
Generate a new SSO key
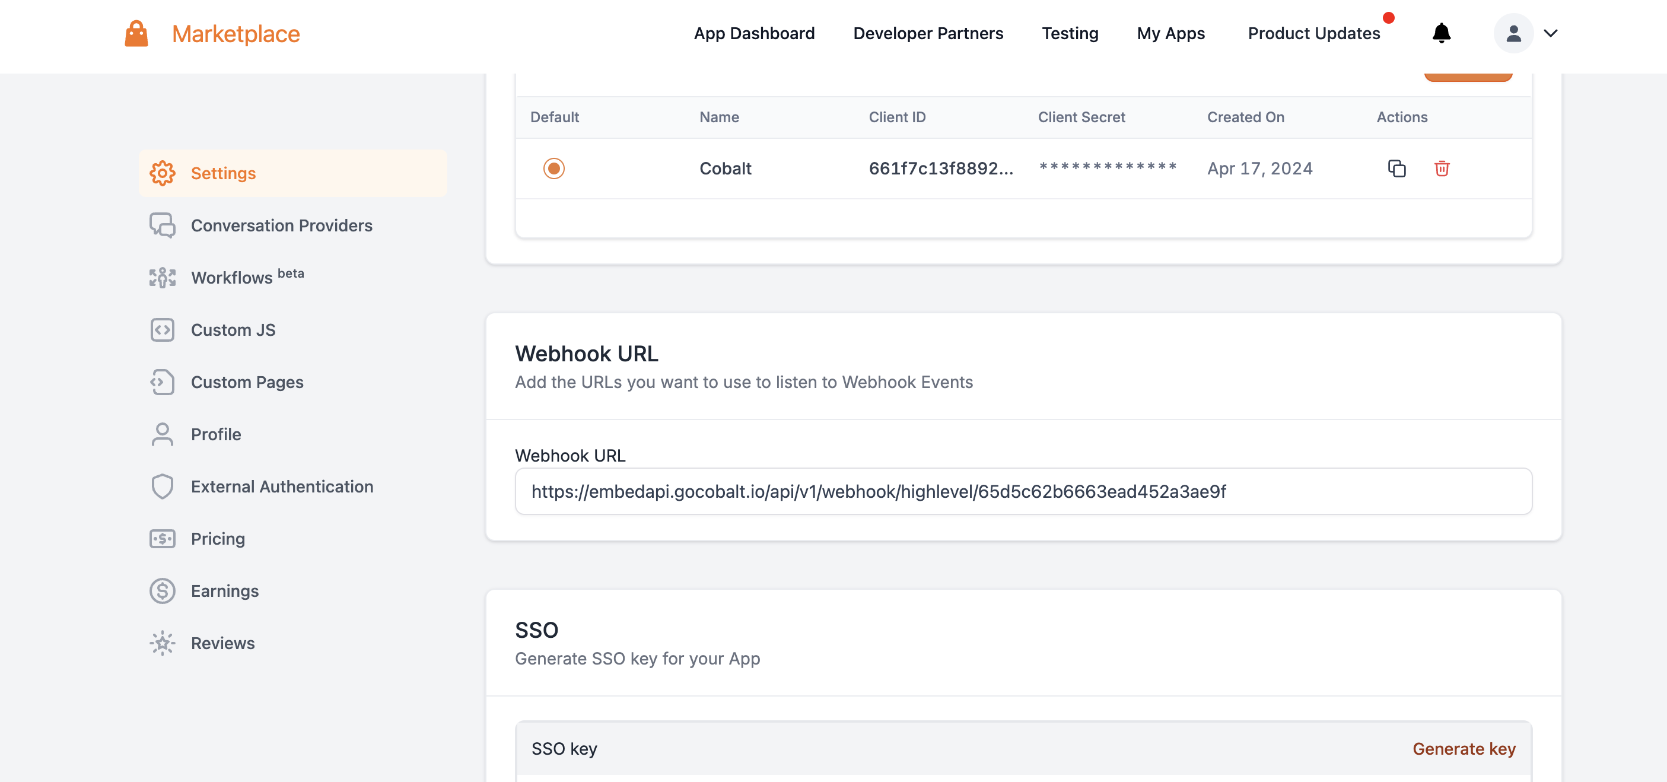(1464, 748)
